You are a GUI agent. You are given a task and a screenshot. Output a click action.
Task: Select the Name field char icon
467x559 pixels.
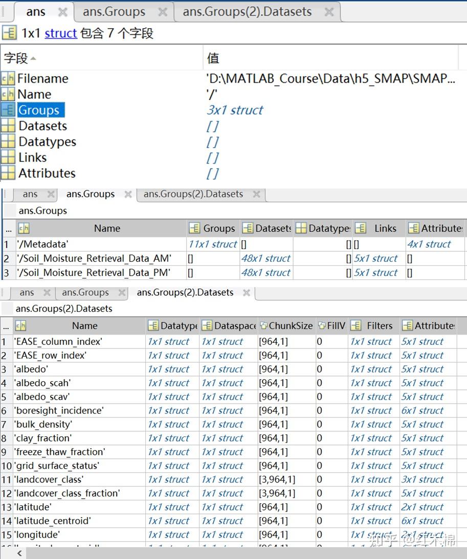coord(8,94)
